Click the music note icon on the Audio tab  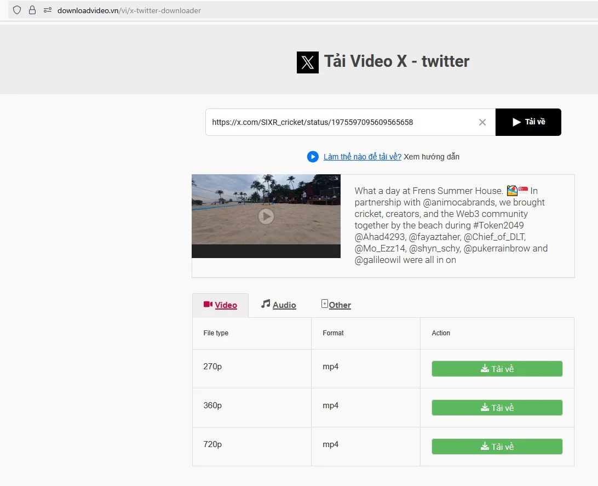[x=265, y=304]
